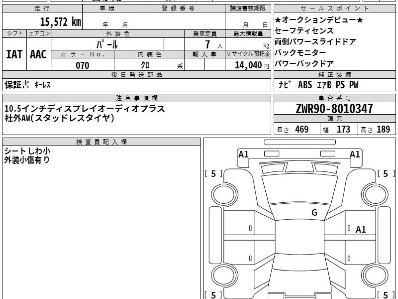Image resolution: width=398 pixels, height=299 pixels.
Task: Click the A1 mark at the front-right bumper
Action: [x=355, y=154]
